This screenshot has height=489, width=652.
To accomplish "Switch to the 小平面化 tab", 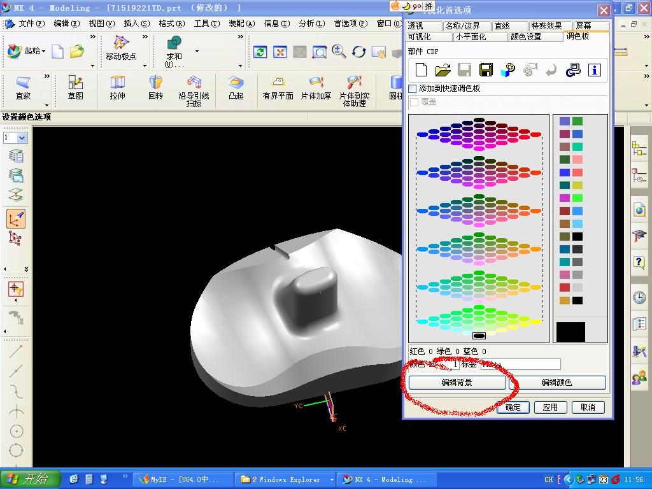I will pyautogui.click(x=481, y=36).
